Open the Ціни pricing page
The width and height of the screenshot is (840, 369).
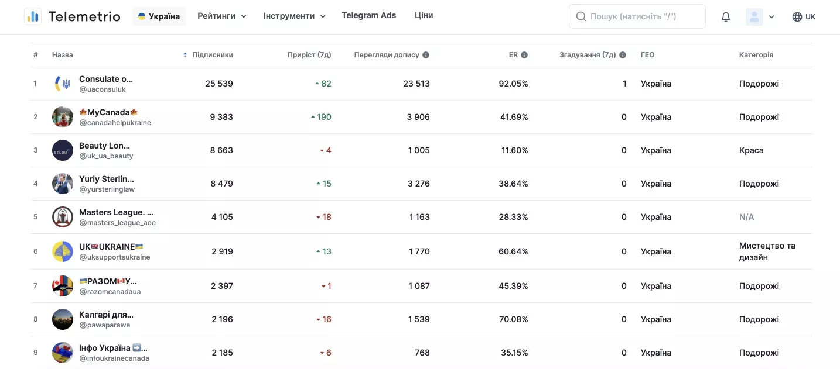click(x=424, y=16)
